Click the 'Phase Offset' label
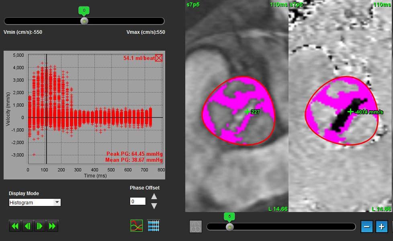The width and height of the screenshot is (393, 241). [x=145, y=188]
